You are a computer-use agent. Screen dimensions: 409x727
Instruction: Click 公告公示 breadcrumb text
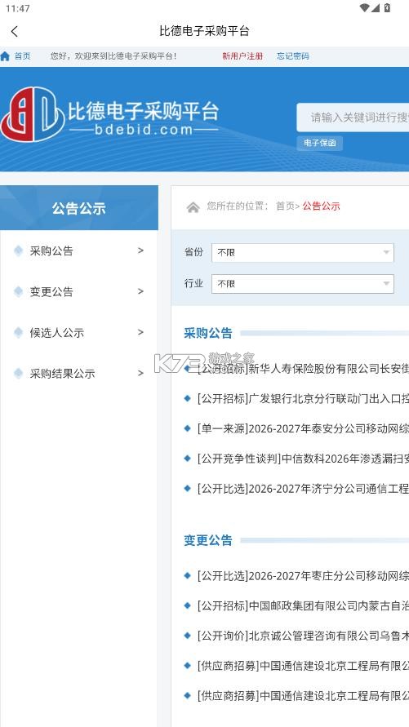322,206
